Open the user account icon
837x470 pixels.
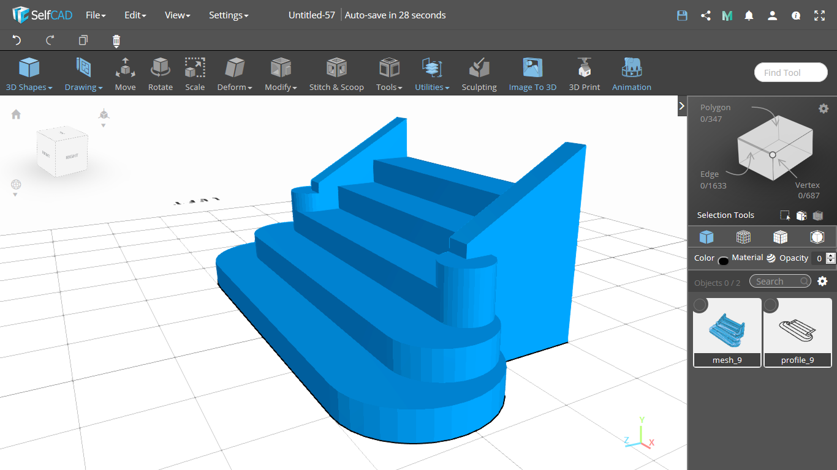coord(773,16)
